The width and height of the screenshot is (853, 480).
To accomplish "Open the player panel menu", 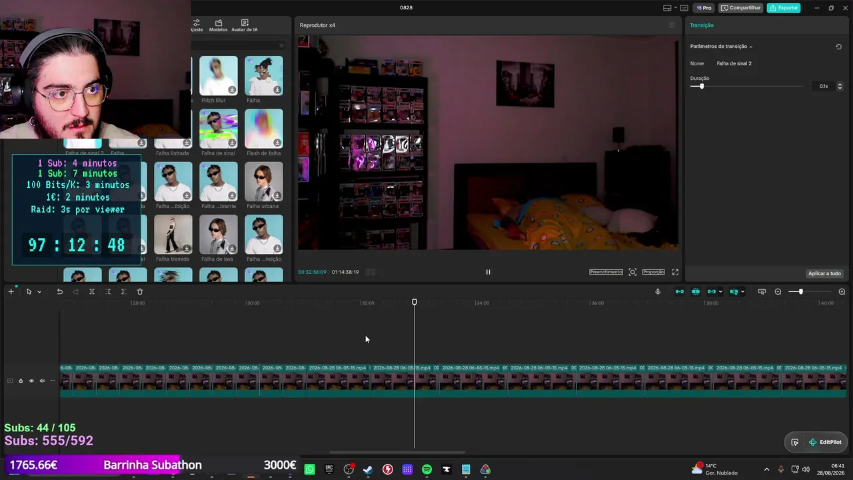I will pos(672,25).
